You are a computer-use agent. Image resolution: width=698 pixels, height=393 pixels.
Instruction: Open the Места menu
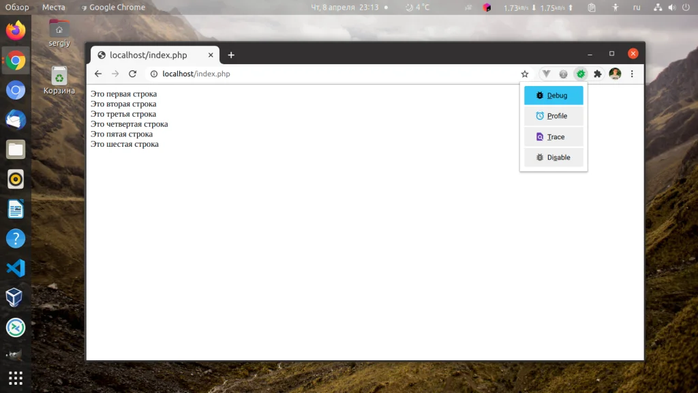tap(53, 7)
